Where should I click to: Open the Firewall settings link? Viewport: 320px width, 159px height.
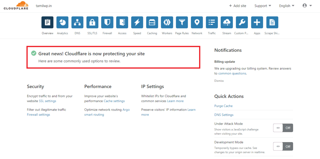click(38, 115)
